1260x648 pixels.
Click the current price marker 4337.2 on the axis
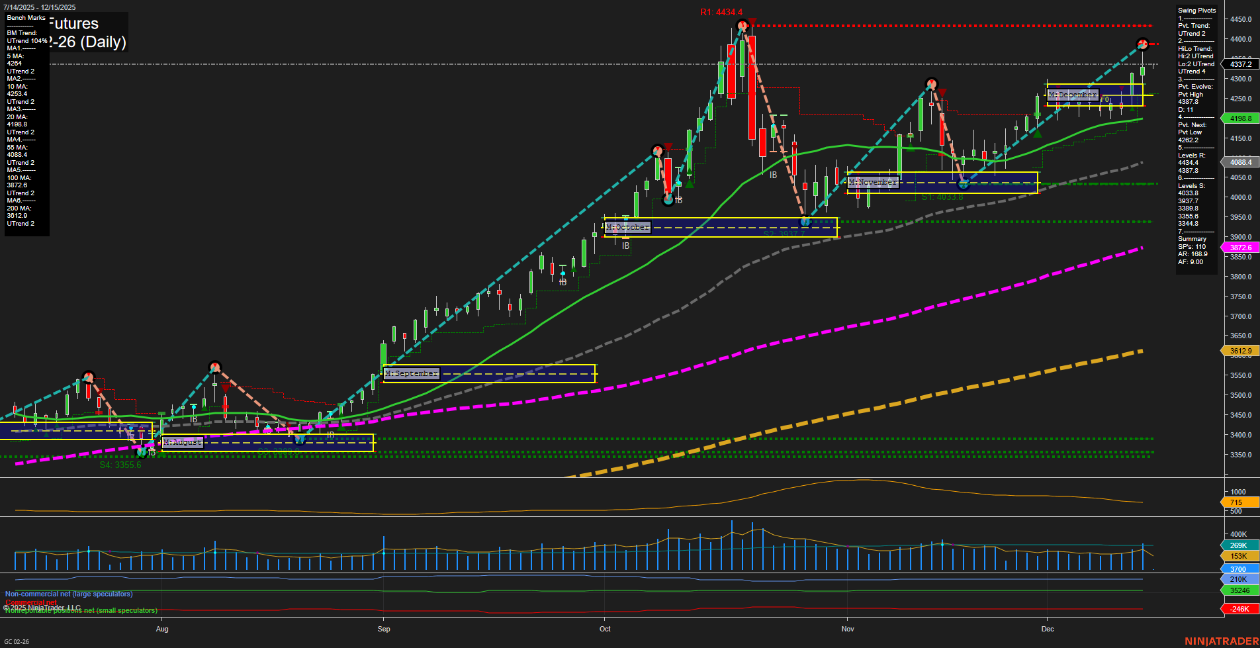1240,65
